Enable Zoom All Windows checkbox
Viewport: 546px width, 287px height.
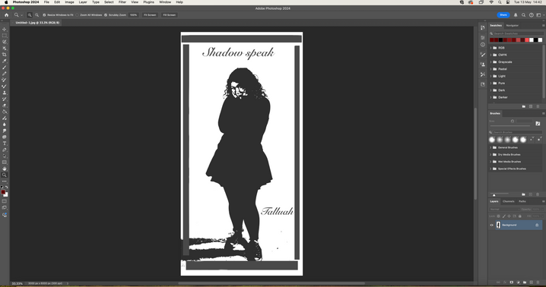click(x=78, y=15)
